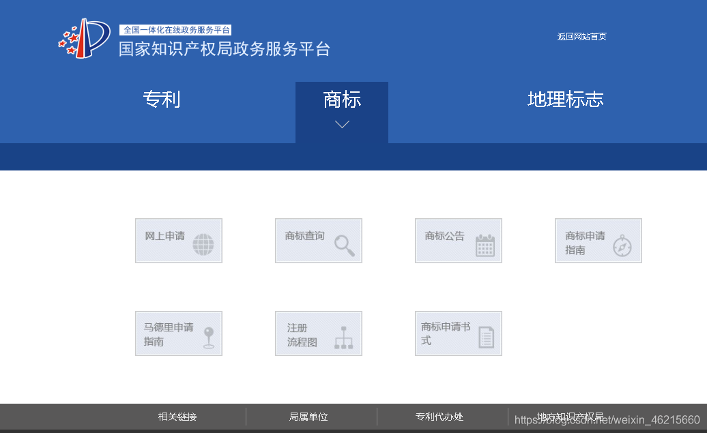Click the CNIPA logo at top left
Screen dimensions: 707x433
click(x=85, y=38)
